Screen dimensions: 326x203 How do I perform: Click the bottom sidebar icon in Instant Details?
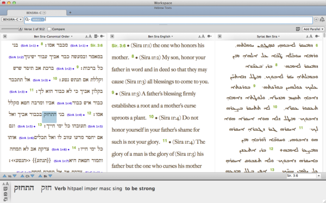click(5, 199)
